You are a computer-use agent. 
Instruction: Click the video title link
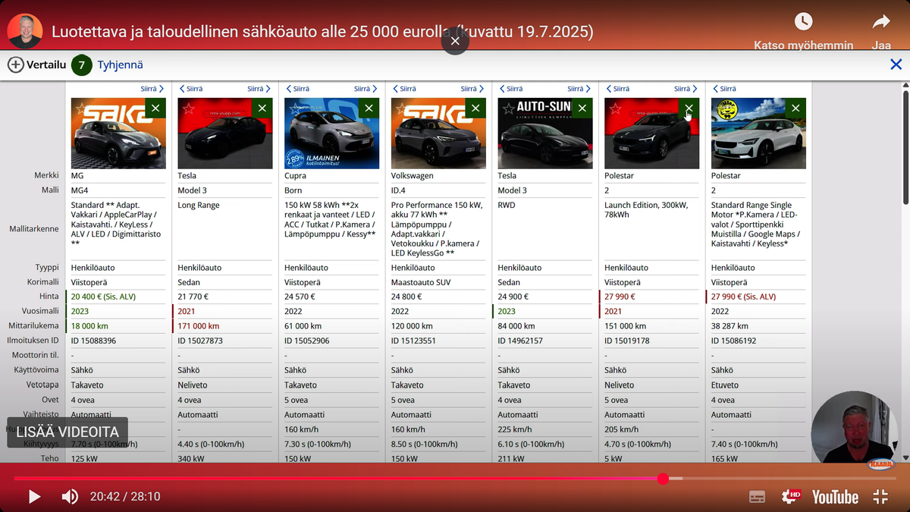click(x=322, y=32)
